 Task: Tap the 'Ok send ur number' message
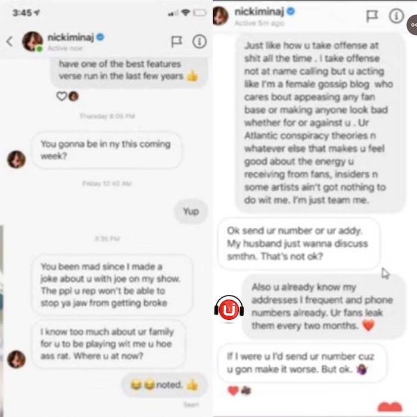298,244
